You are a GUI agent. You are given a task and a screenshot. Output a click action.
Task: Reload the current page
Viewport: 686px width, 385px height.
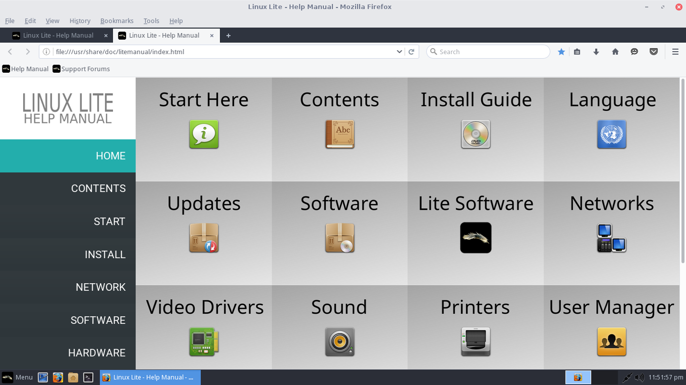point(411,52)
